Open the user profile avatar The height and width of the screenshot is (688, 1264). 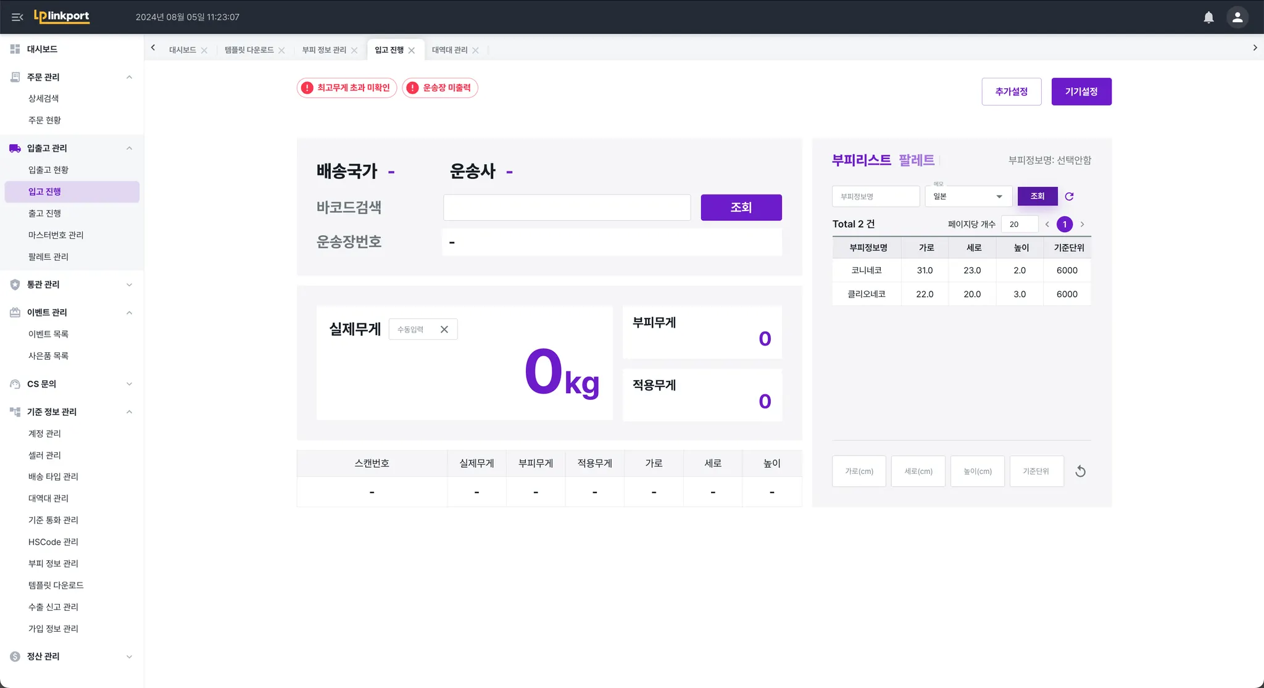1237,17
